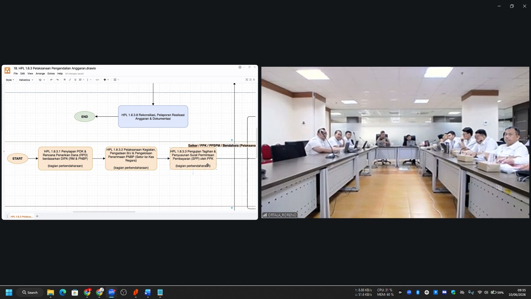Switch to Zoom via the taskbar button
The height and width of the screenshot is (299, 531).
112,292
